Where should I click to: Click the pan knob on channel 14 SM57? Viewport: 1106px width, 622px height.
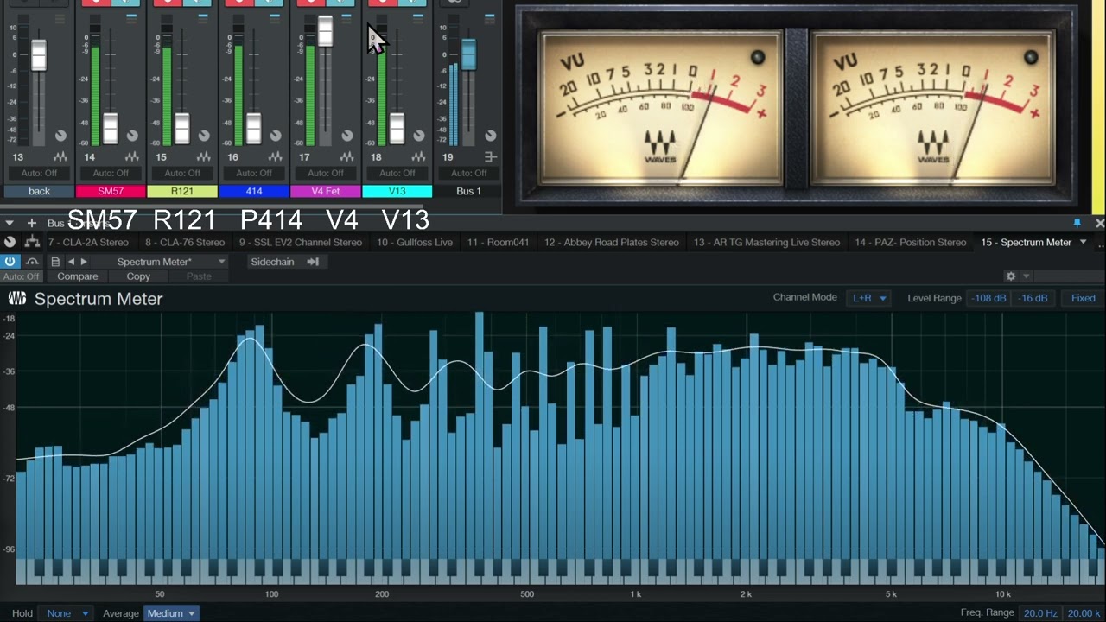(x=132, y=136)
